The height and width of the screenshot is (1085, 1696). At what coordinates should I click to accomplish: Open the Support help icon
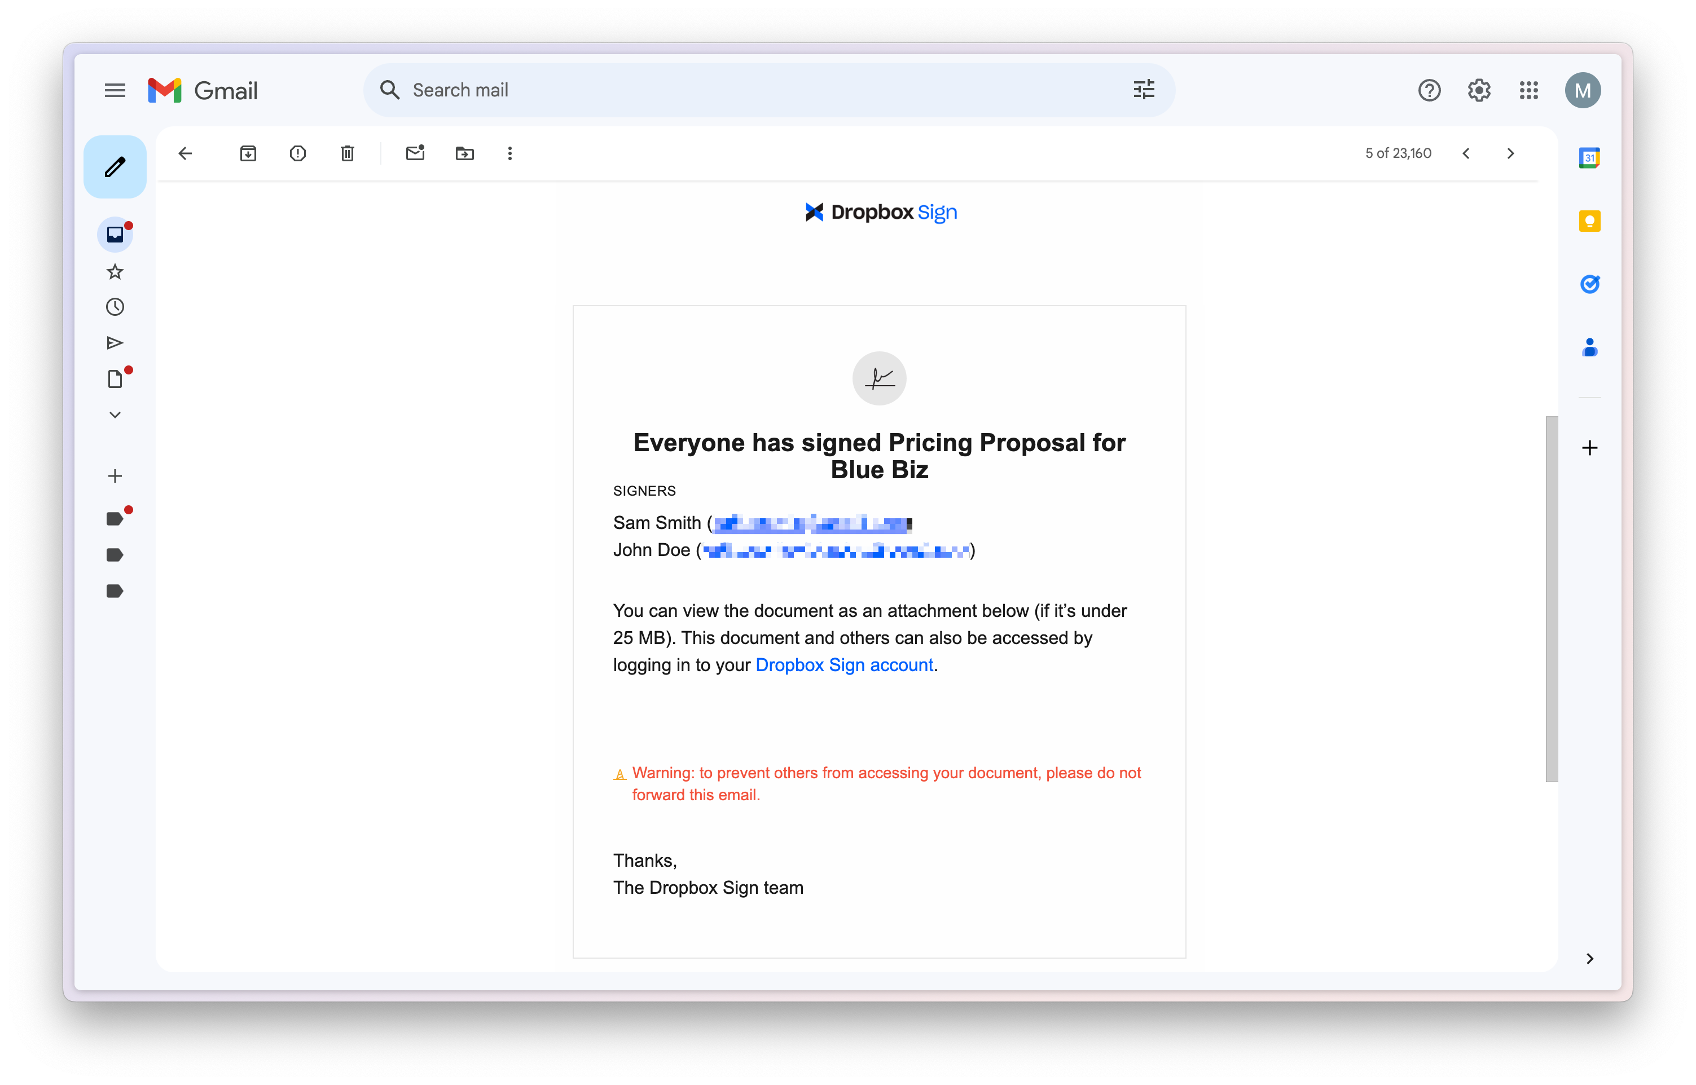tap(1429, 90)
